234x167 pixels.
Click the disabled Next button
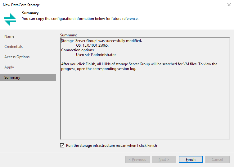point(164,159)
